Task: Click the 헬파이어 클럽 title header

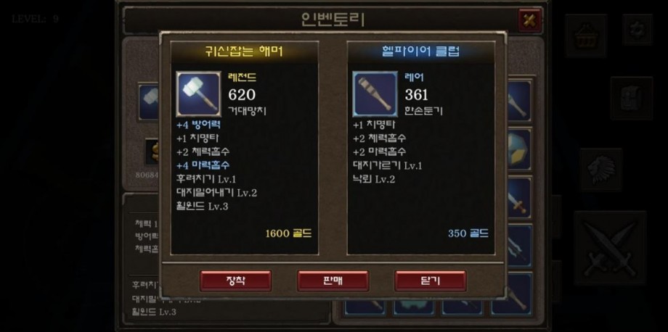Action: (x=421, y=51)
